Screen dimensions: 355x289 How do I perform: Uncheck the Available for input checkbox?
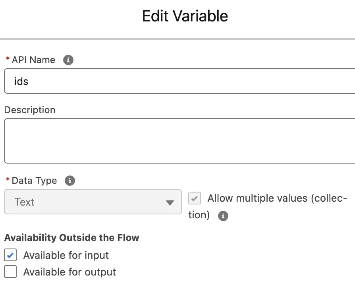click(10, 255)
